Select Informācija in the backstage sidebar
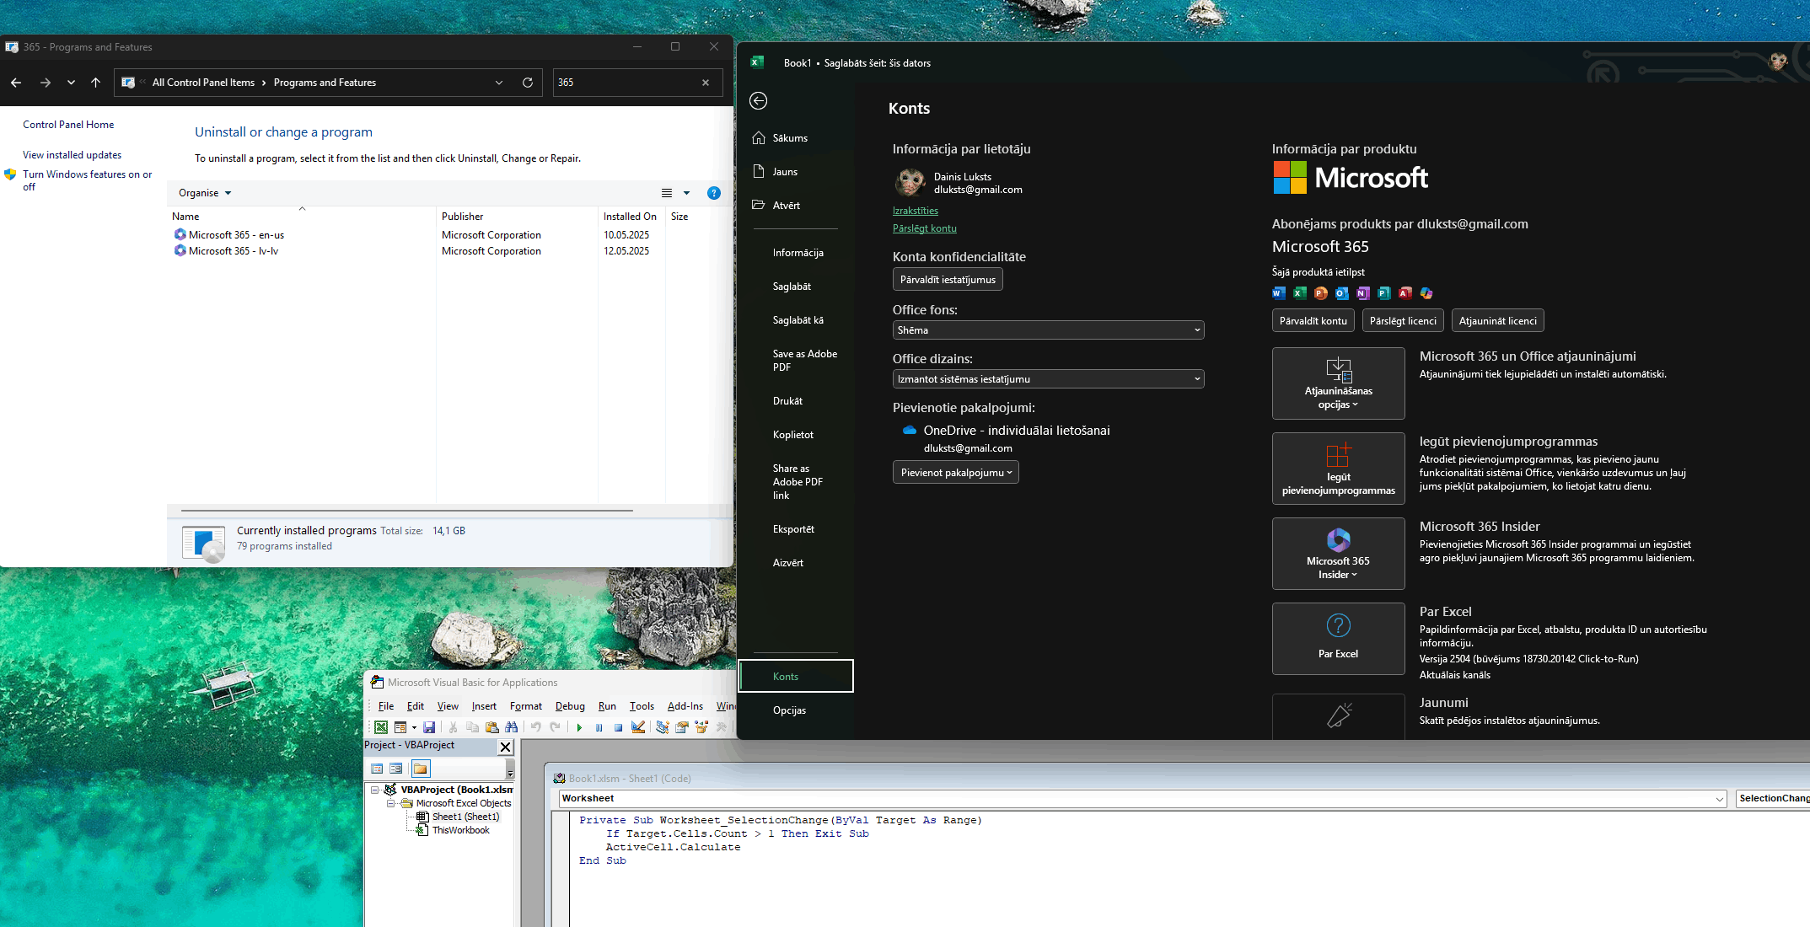Image resolution: width=1810 pixels, height=927 pixels. click(x=798, y=253)
